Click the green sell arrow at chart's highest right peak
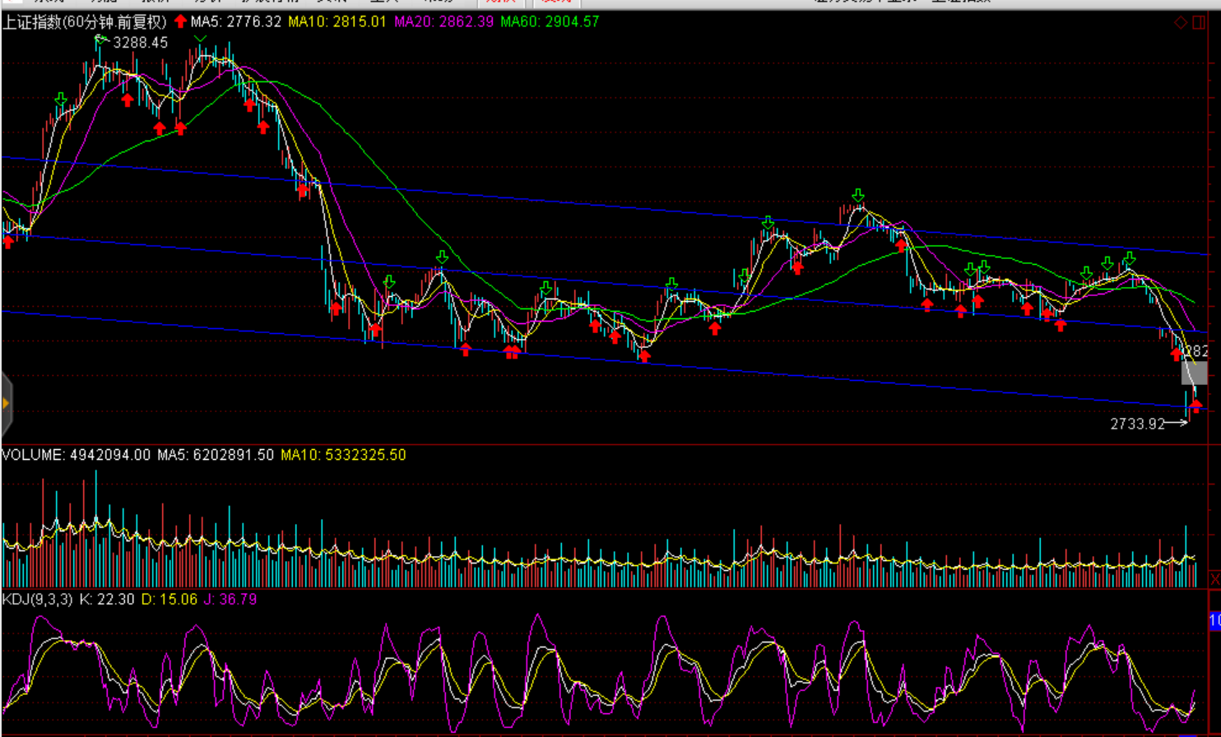 (858, 196)
